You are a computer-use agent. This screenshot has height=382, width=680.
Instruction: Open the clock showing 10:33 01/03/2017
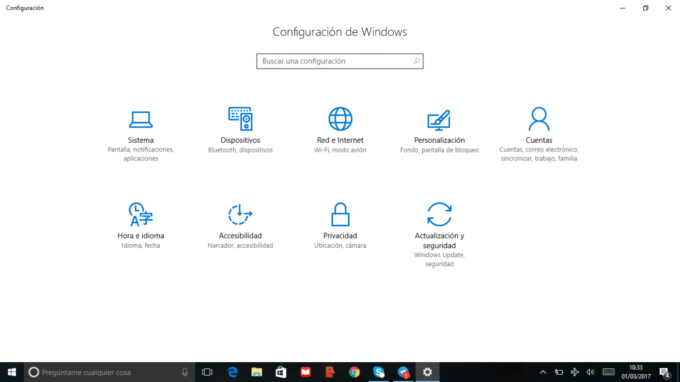coord(635,372)
